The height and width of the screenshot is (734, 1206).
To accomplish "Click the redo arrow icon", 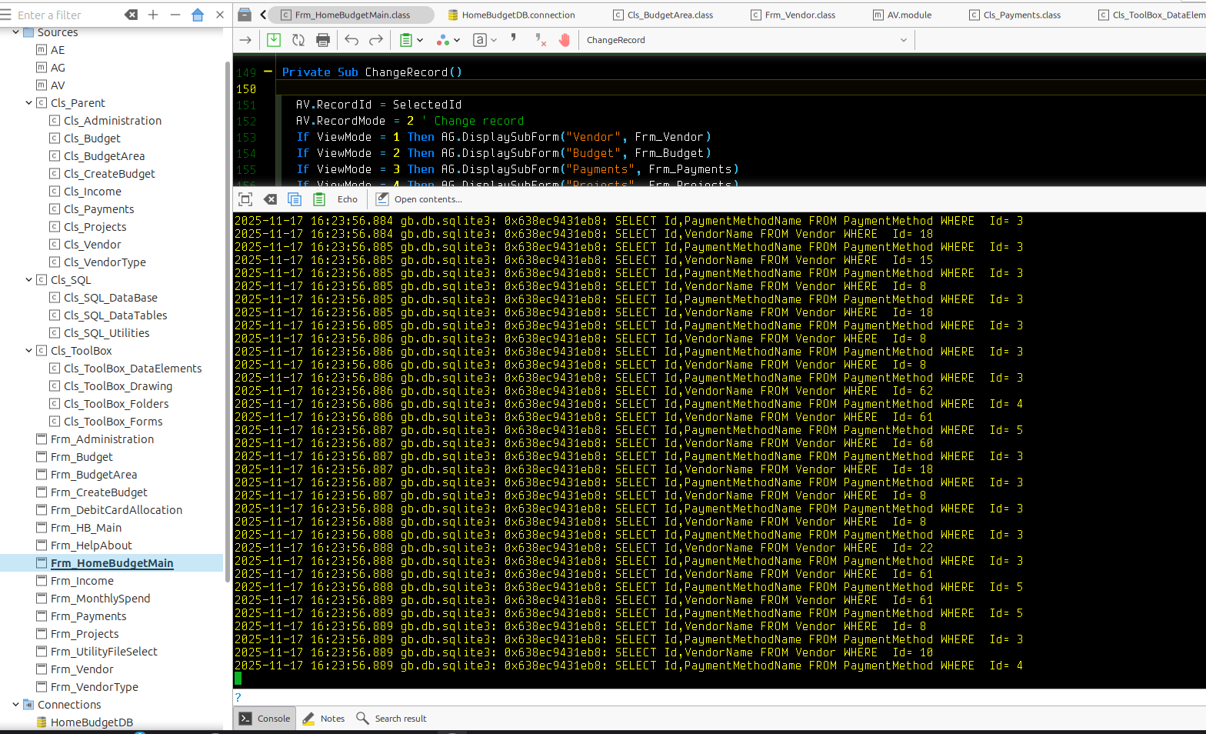I will tap(376, 40).
